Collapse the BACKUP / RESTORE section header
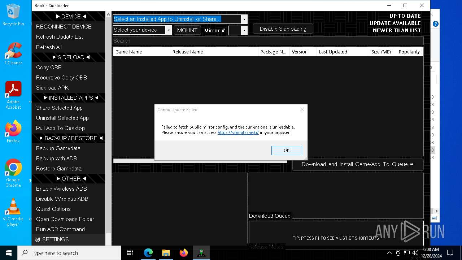Viewport: 462px width, 260px height. pos(69,138)
